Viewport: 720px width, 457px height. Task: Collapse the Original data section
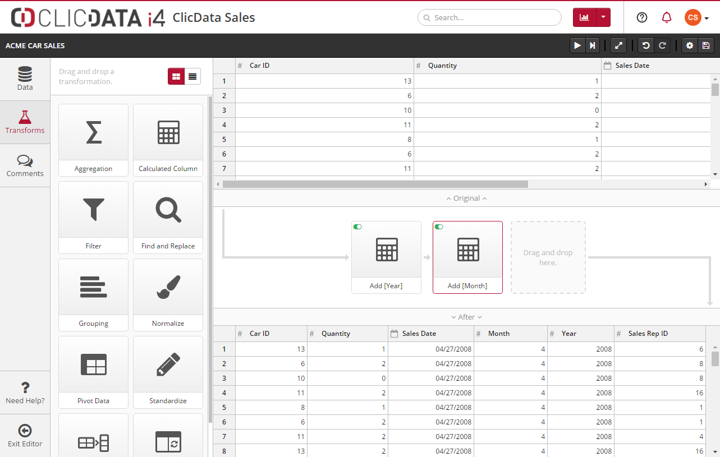pyautogui.click(x=466, y=199)
